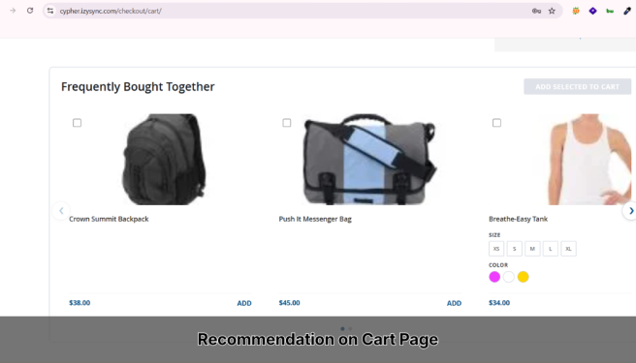Image resolution: width=636 pixels, height=363 pixels.
Task: Open the green extension icon in toolbar
Action: point(610,11)
